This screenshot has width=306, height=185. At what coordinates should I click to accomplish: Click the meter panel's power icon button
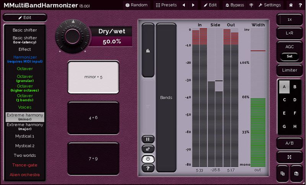pyautogui.click(x=148, y=159)
